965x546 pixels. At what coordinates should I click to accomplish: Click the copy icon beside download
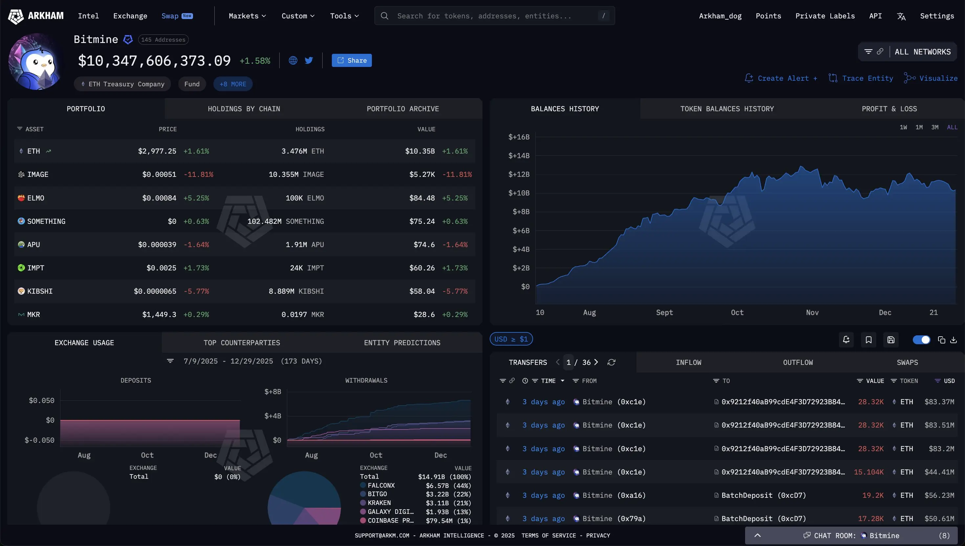[x=941, y=340]
